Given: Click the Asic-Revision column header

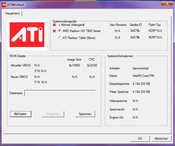Looking at the screenshot, I should [118, 25].
